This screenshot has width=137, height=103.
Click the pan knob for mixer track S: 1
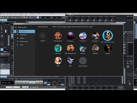(x=70, y=20)
